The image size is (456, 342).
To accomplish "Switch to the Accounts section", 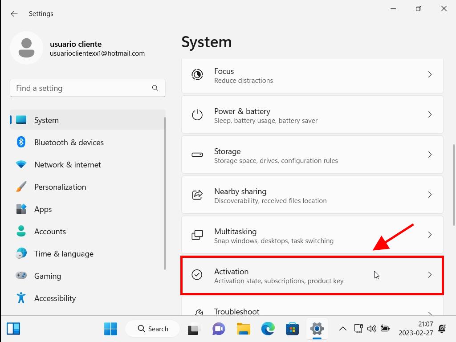I will click(50, 232).
